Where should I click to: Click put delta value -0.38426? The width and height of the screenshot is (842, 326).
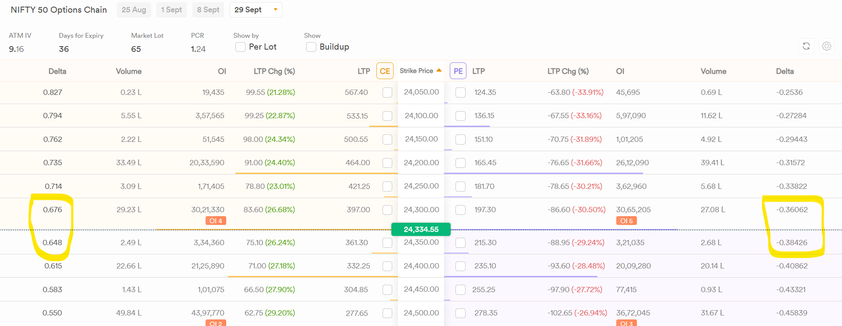pyautogui.click(x=791, y=243)
